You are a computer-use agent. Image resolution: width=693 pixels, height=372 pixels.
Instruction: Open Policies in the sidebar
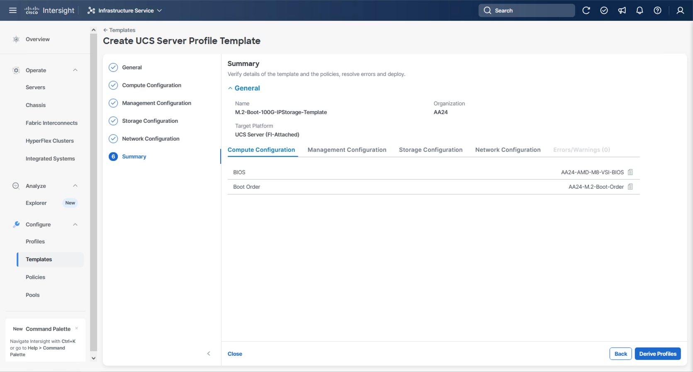point(35,277)
